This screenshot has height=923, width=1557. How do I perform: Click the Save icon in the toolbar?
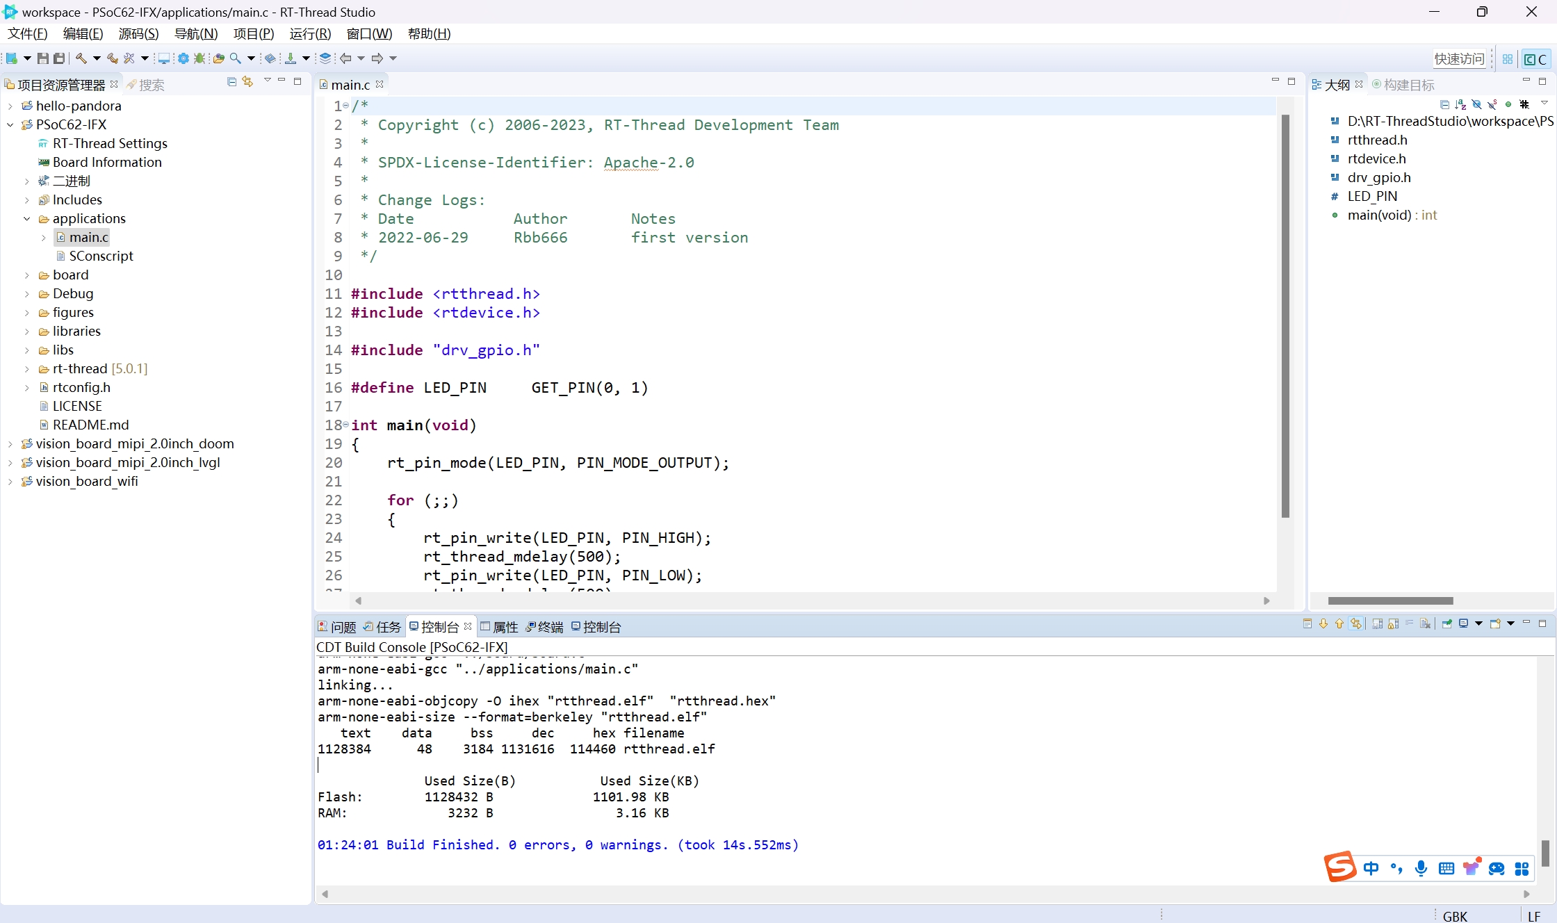43,58
